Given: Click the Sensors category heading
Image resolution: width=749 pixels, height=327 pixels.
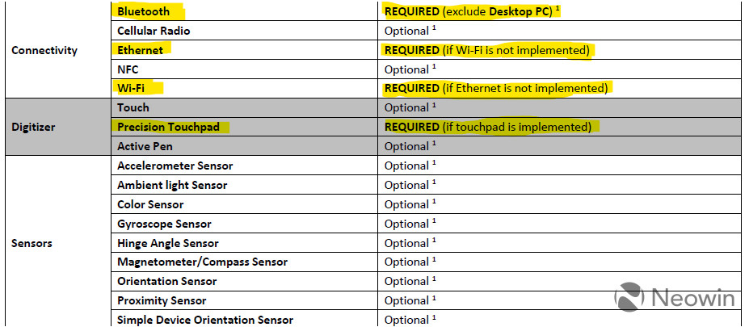Looking at the screenshot, I should pos(34,242).
